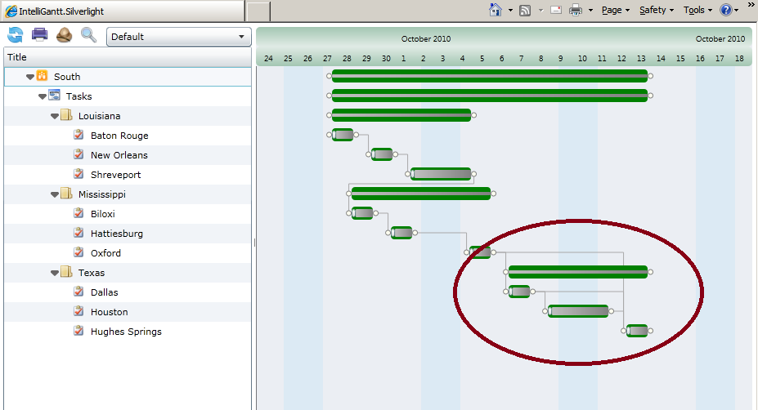This screenshot has width=758, height=410.
Task: Click the Texas summary Gantt bar
Action: 577,272
